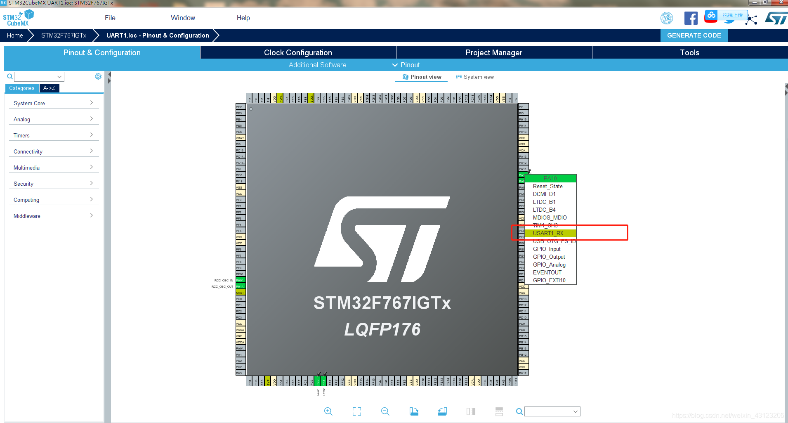Viewport: 788px width, 423px height.
Task: Select the System view toggle
Action: pyautogui.click(x=475, y=77)
